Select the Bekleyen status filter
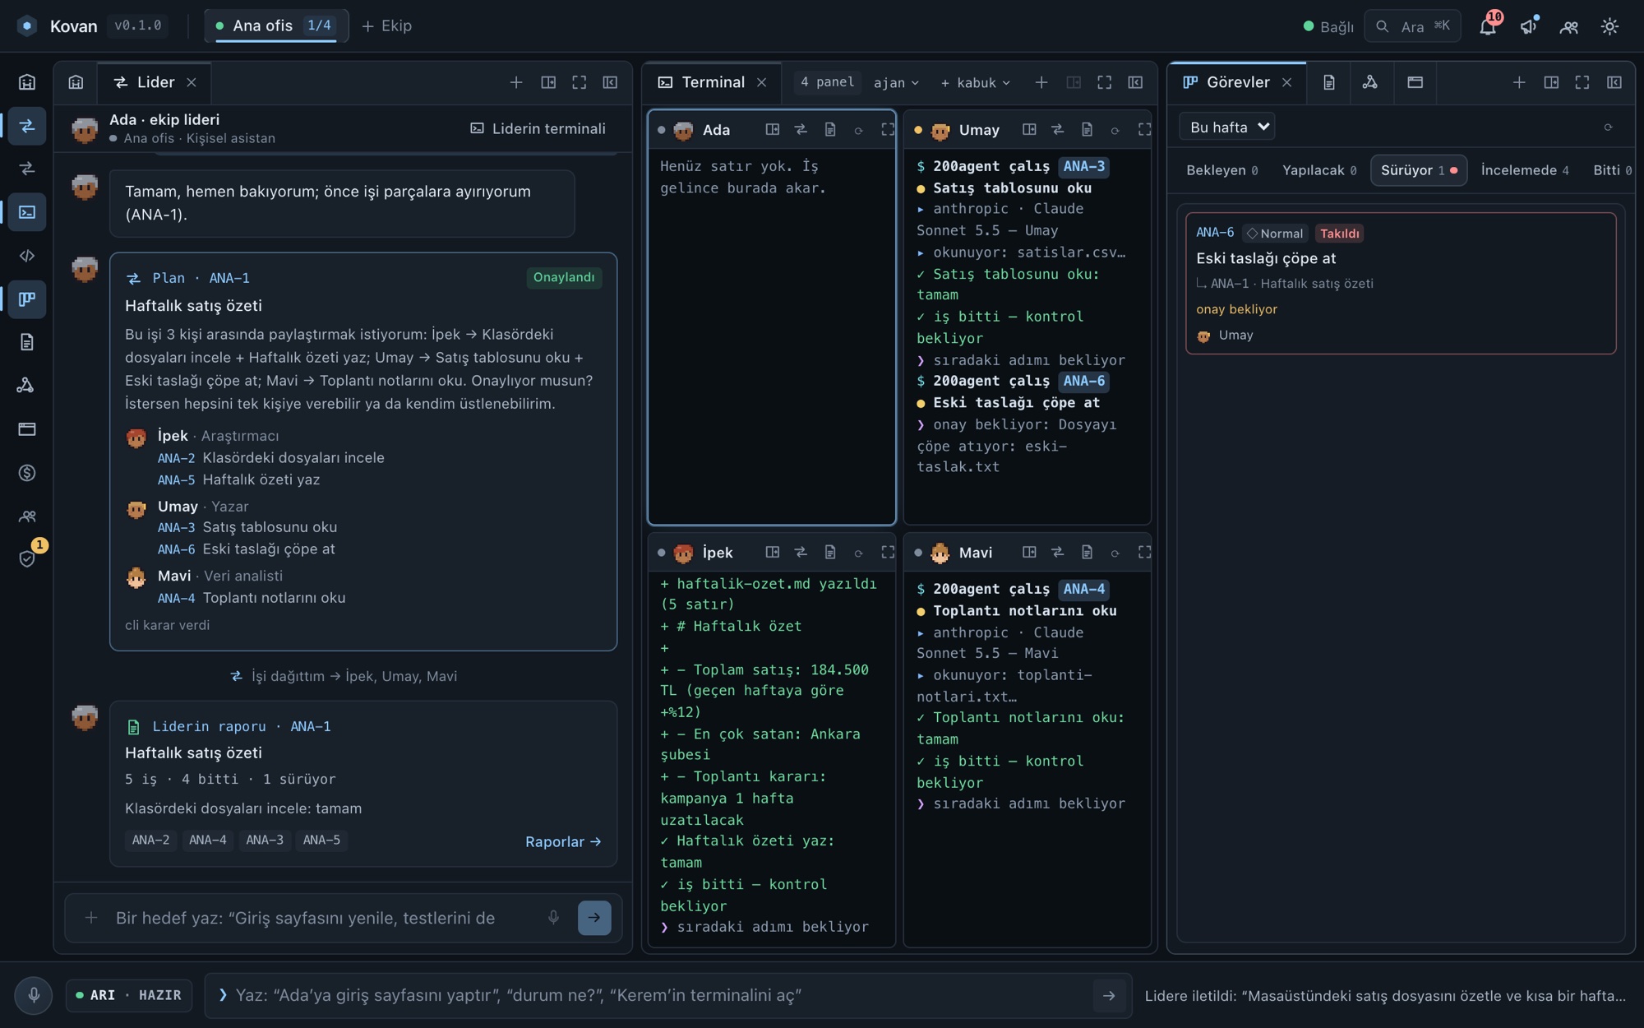 [x=1221, y=170]
